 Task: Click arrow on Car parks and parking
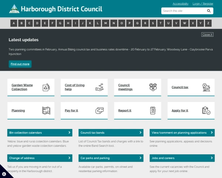(141, 158)
